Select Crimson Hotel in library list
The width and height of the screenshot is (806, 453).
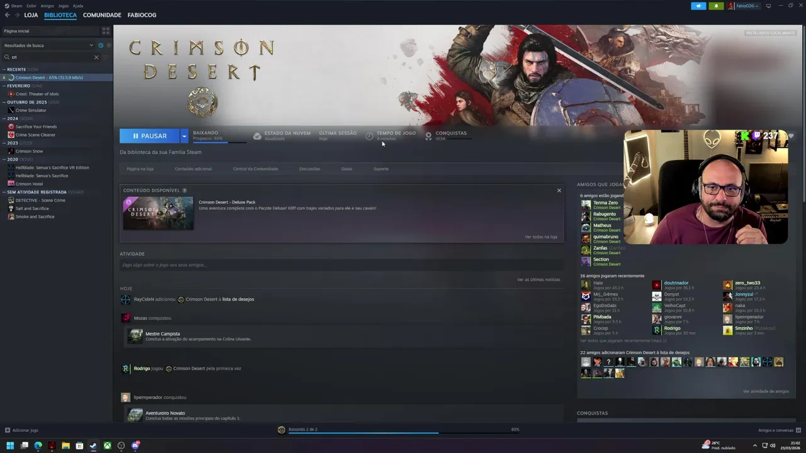pos(29,184)
